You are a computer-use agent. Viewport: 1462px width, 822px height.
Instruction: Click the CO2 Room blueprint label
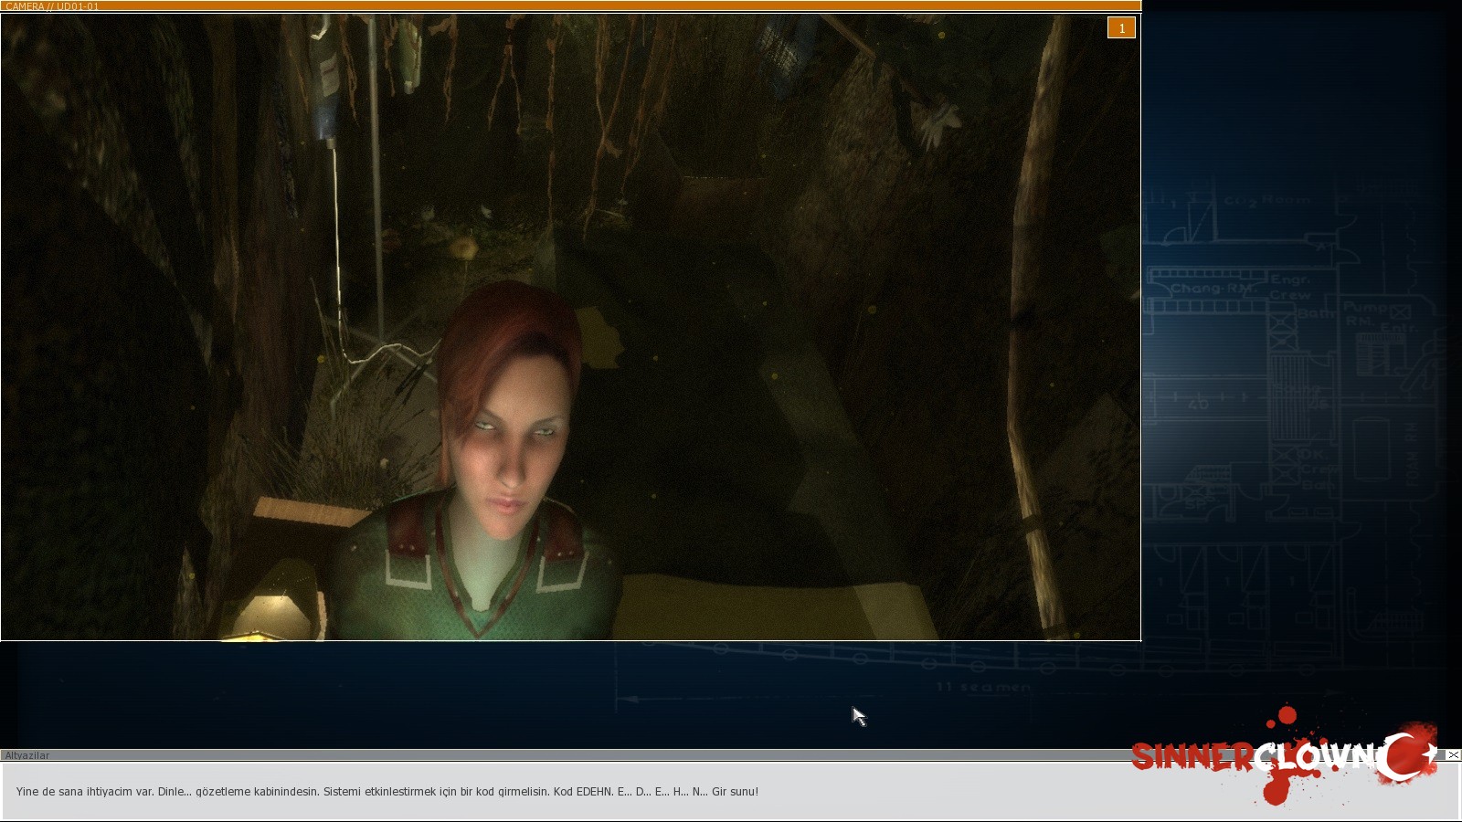click(1266, 201)
